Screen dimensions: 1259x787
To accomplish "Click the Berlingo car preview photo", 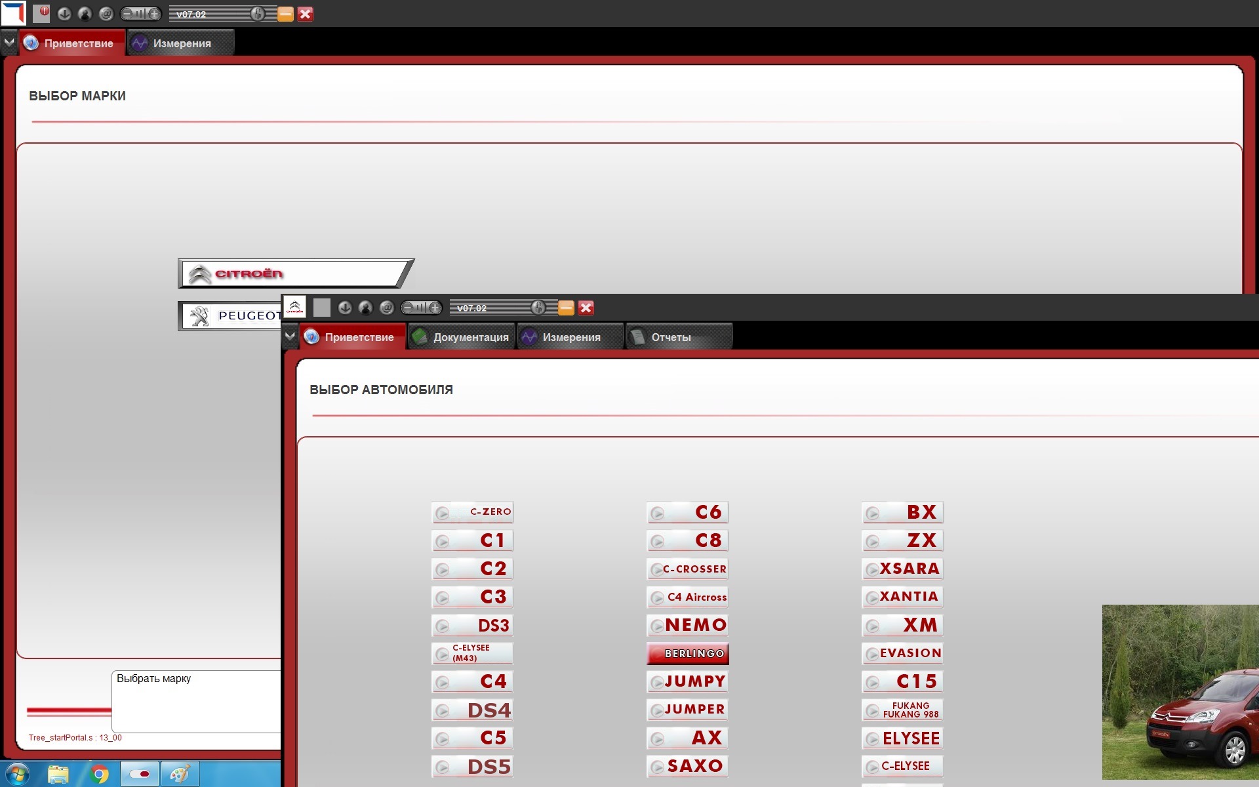I will pos(1180,692).
